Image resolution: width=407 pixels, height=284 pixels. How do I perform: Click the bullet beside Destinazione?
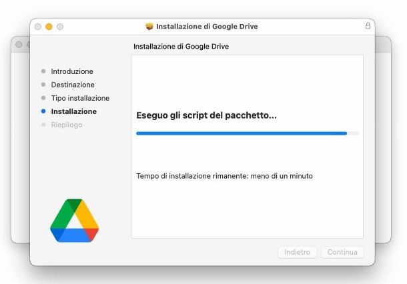click(x=43, y=85)
